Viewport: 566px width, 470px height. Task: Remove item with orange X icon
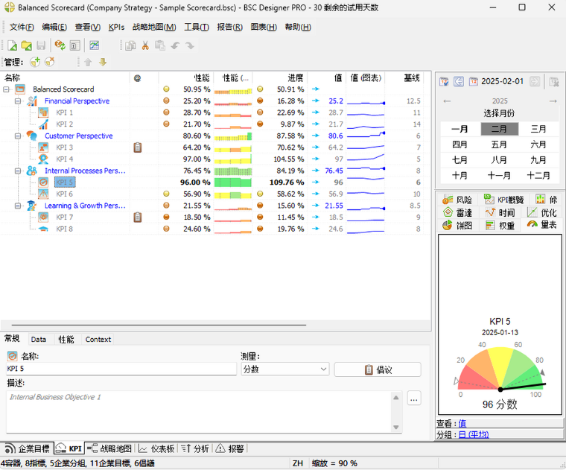click(x=49, y=62)
